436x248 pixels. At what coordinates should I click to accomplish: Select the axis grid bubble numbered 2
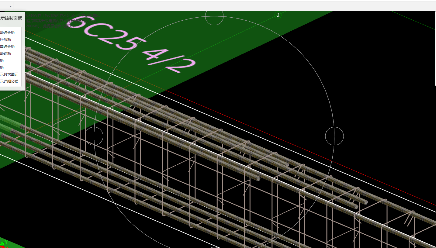[278, 15]
